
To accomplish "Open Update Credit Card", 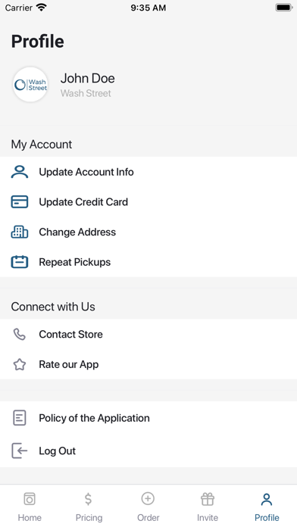I will (148, 201).
